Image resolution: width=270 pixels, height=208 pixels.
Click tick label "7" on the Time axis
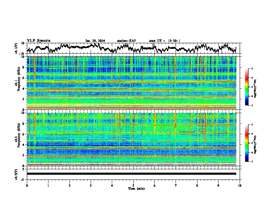(176, 185)
